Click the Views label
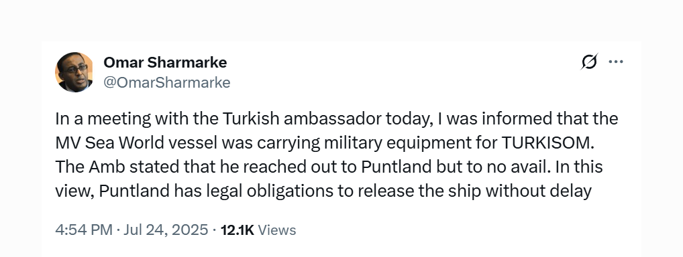The image size is (683, 257). tap(277, 230)
